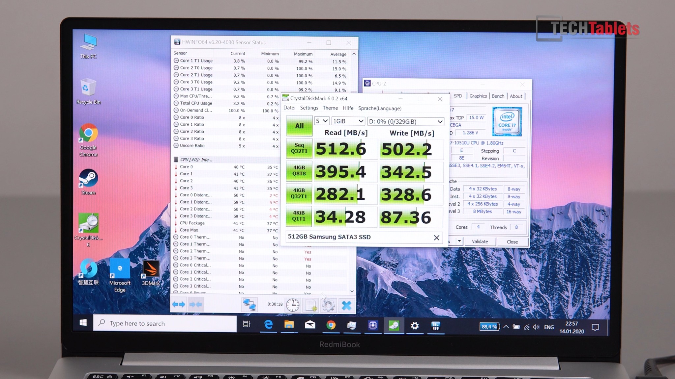Screen dimensions: 675x379
Task: Open the 智慧互联 desktop shortcut
Action: (88, 272)
